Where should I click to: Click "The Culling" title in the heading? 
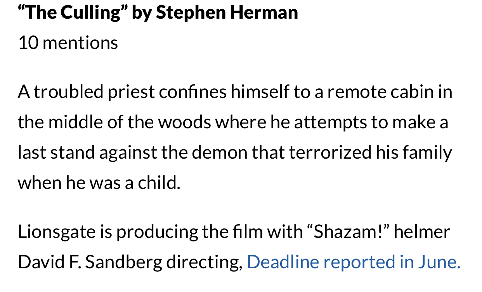click(73, 12)
